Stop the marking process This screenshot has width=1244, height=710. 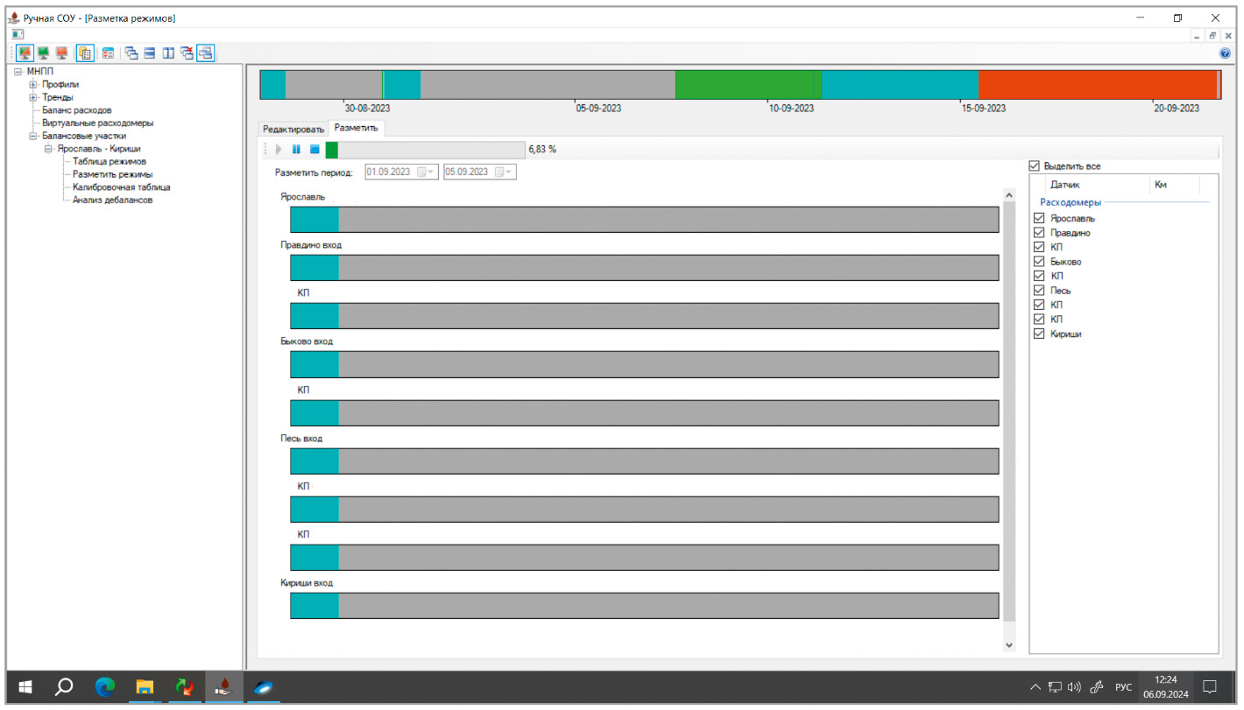[315, 149]
